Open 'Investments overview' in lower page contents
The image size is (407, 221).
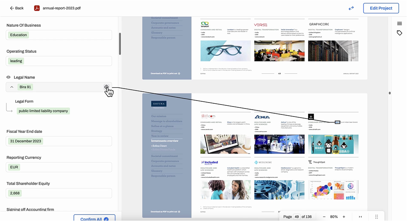coord(164,141)
